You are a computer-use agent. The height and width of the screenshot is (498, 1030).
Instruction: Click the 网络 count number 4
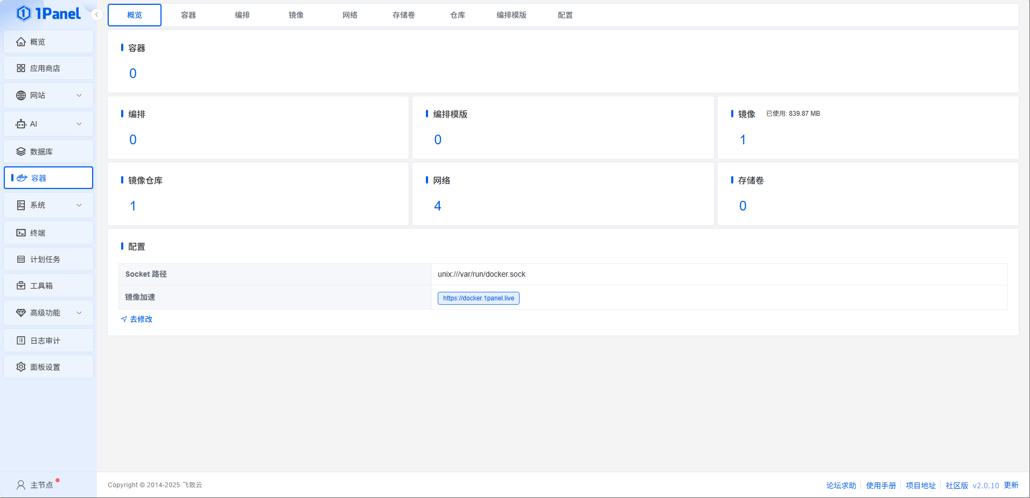tap(438, 206)
